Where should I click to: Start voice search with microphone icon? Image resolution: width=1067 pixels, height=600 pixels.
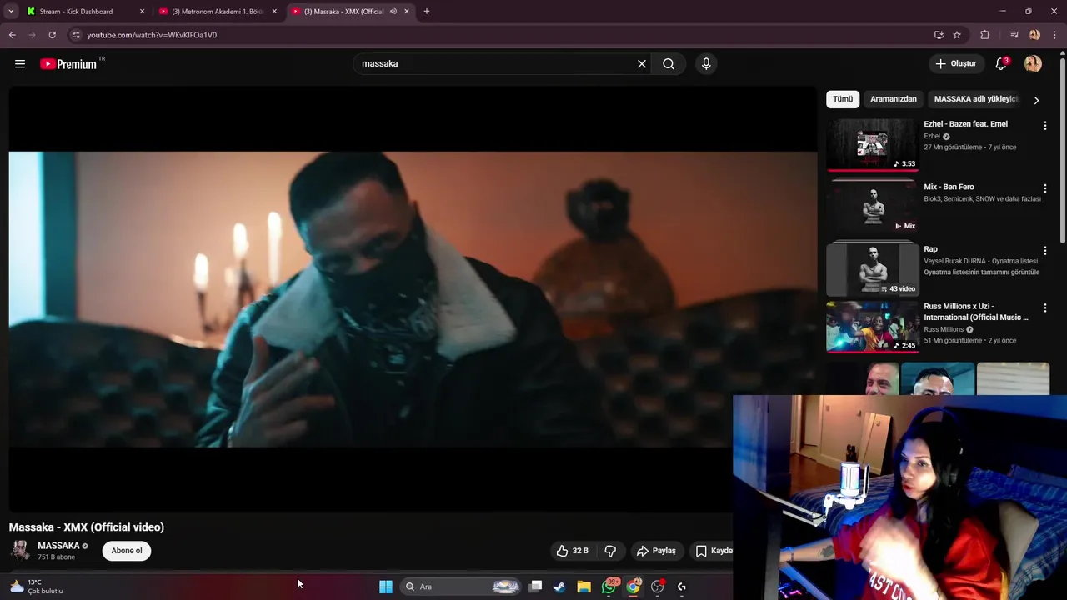706,64
